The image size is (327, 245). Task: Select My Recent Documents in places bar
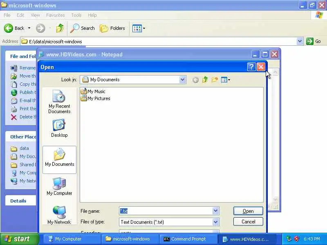pos(59,102)
